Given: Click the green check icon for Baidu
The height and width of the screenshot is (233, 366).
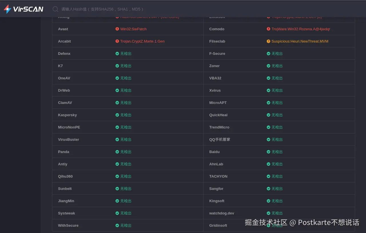Looking at the screenshot, I should click(x=268, y=152).
